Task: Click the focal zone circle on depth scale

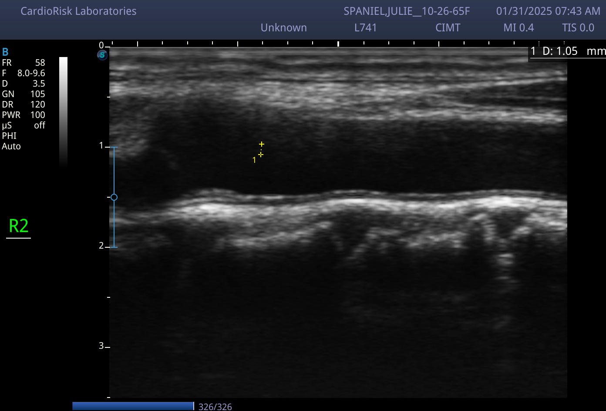Action: pos(114,197)
